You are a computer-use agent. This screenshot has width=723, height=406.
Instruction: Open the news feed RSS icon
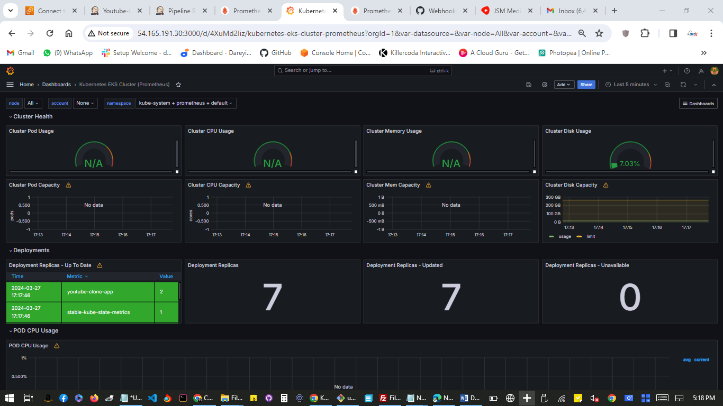point(701,71)
